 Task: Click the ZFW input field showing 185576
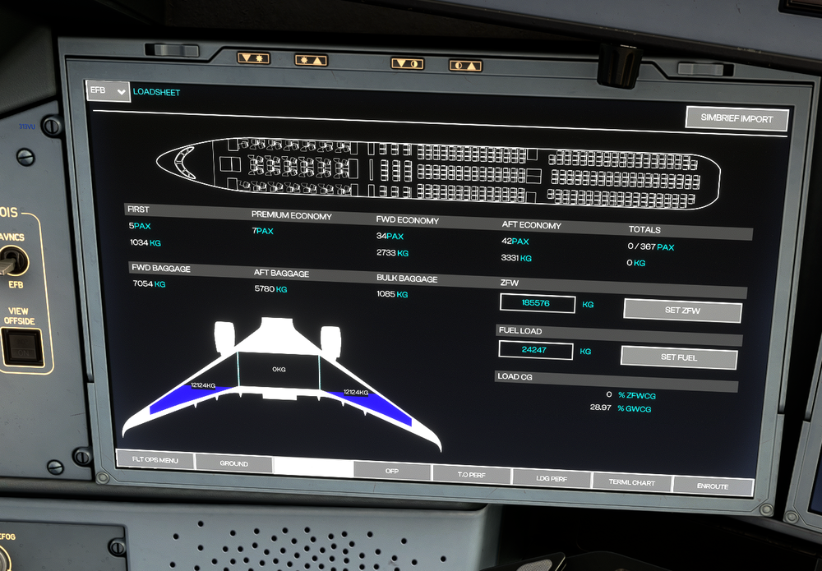pos(536,303)
